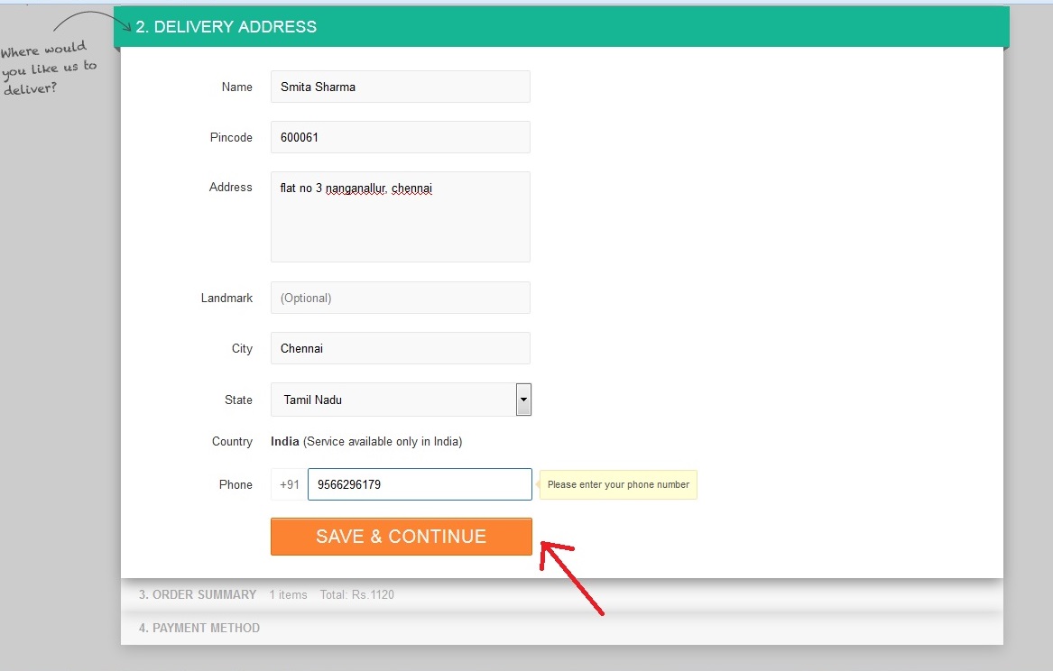Viewport: 1053px width, 671px height.
Task: Click the 1 items summary text
Action: pos(288,594)
